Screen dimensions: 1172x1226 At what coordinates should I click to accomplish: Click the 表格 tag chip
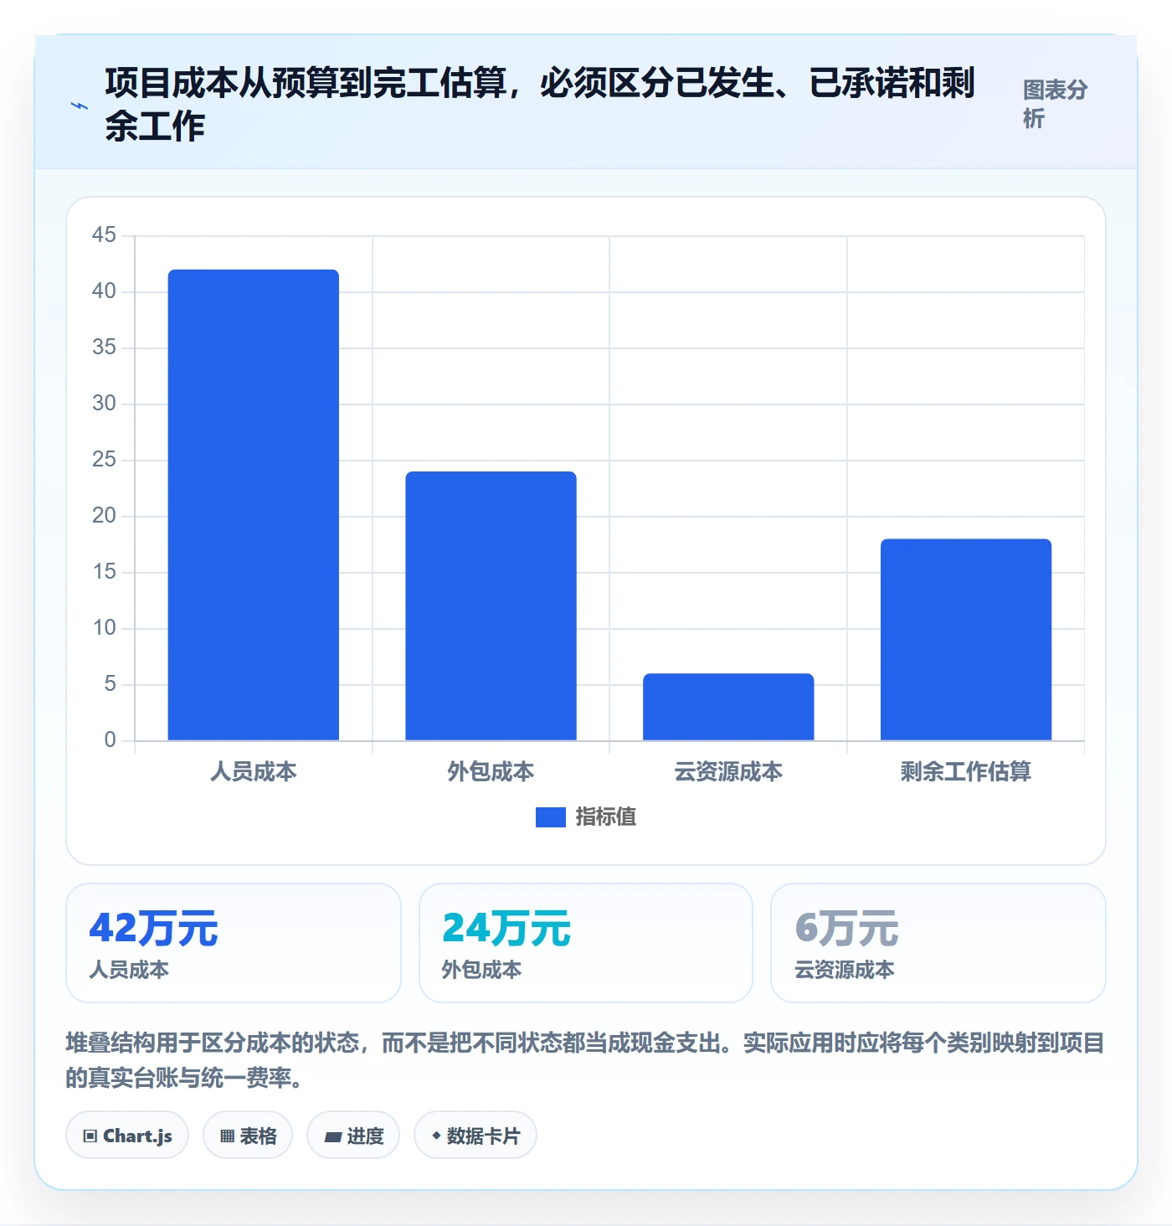(x=248, y=1136)
